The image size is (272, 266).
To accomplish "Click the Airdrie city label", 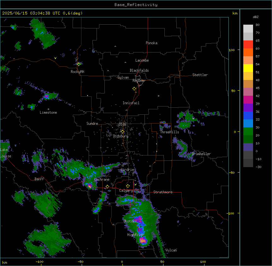I will (127, 170).
